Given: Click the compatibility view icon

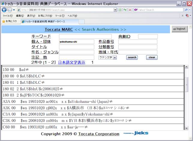Looking at the screenshot, I should coord(120,10).
